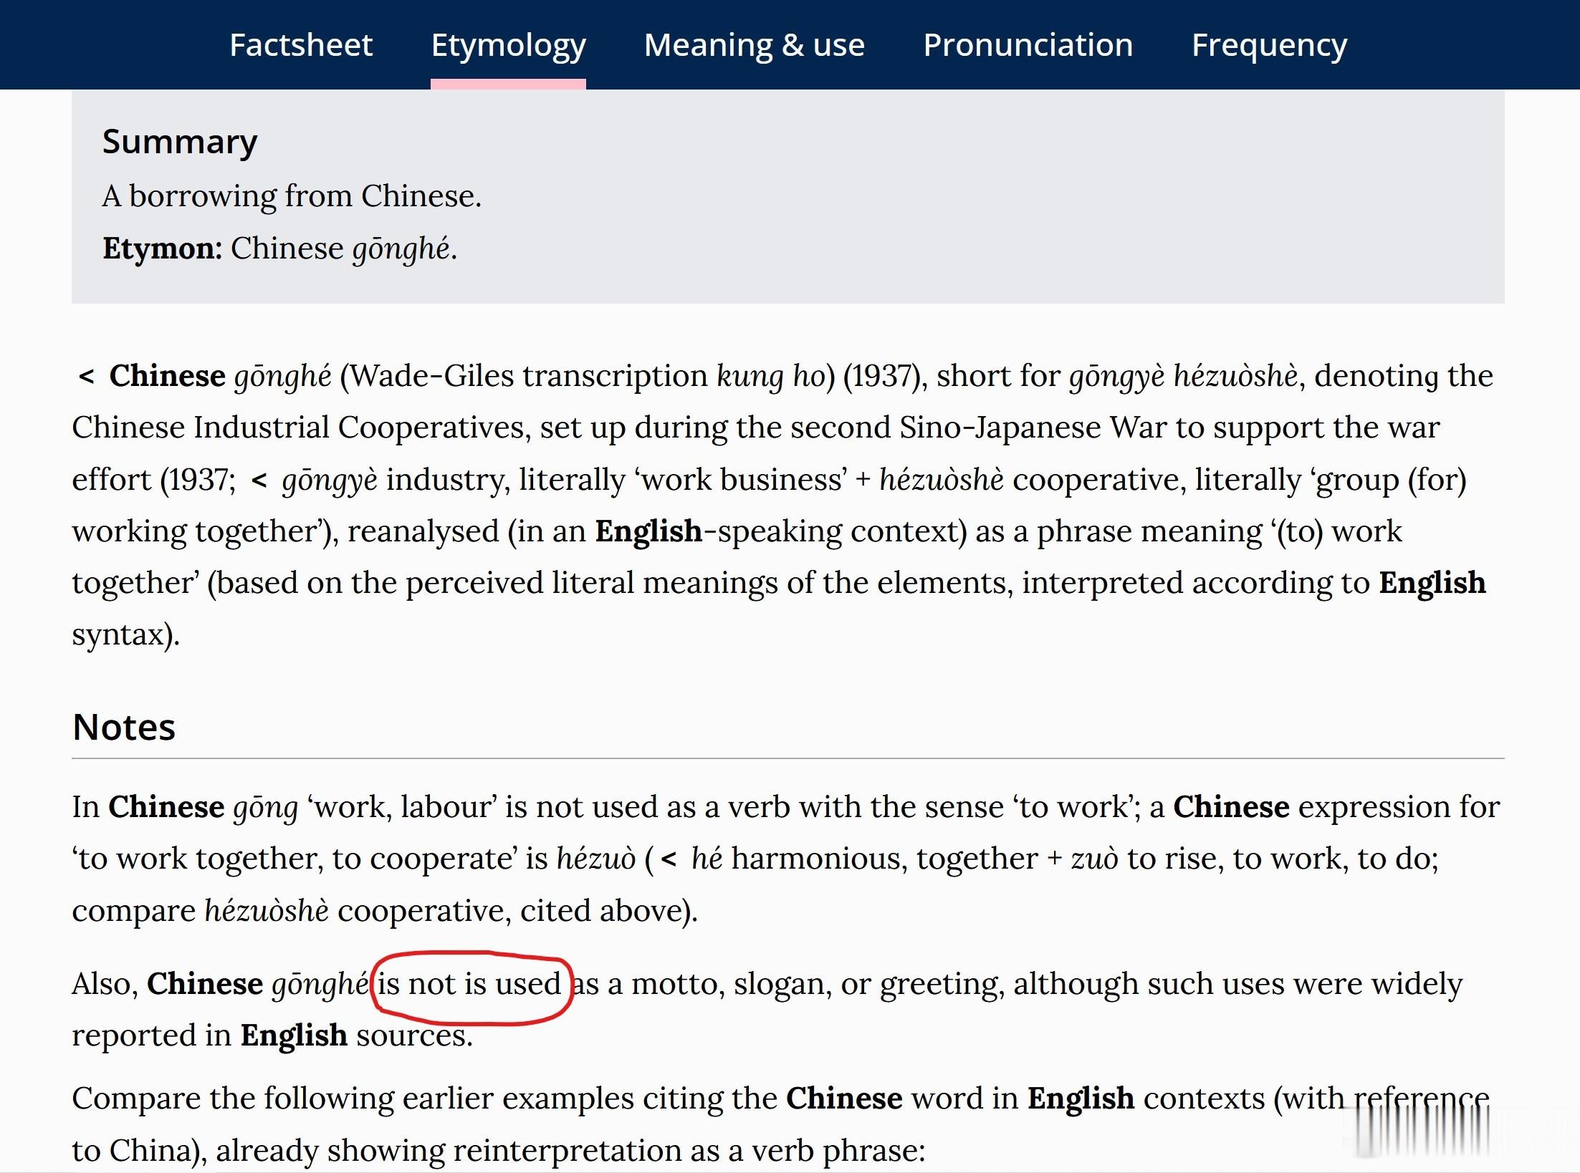Click the 'Etymon:' label
Viewport: 1580px width, 1173px height.
[163, 248]
